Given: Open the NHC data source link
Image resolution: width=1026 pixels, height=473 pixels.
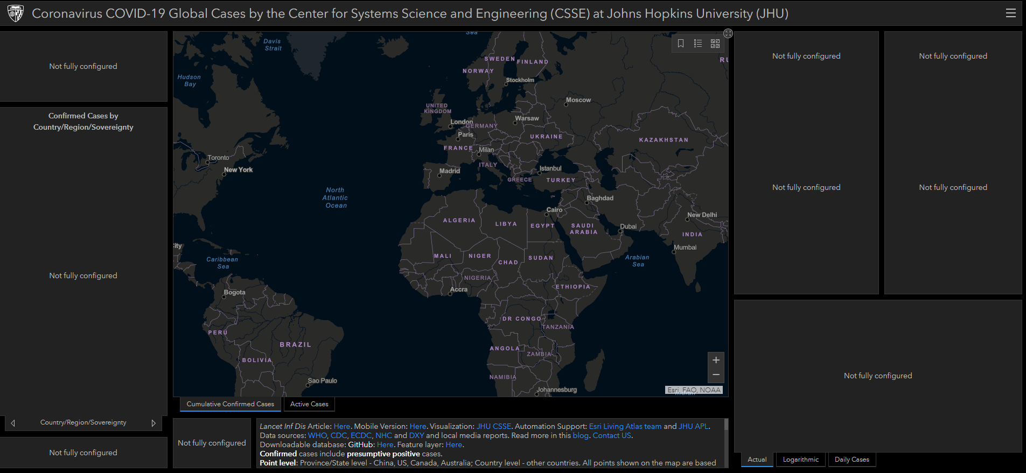Looking at the screenshot, I should click(384, 435).
